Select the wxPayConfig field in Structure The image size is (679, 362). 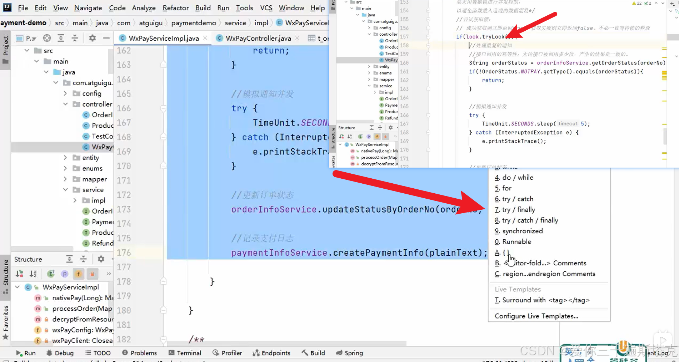click(x=74, y=330)
